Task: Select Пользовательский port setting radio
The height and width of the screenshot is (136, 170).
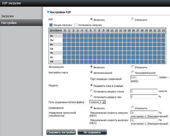Action: click(x=133, y=72)
